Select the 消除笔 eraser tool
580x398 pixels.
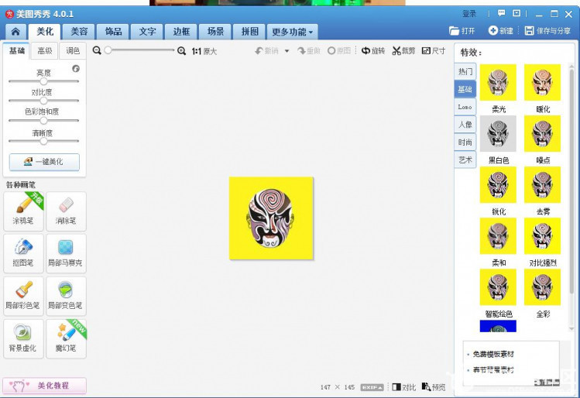click(x=66, y=211)
